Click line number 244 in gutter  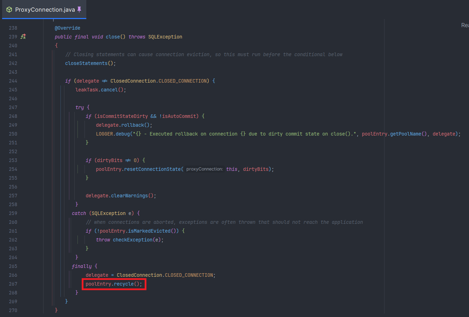click(x=13, y=81)
